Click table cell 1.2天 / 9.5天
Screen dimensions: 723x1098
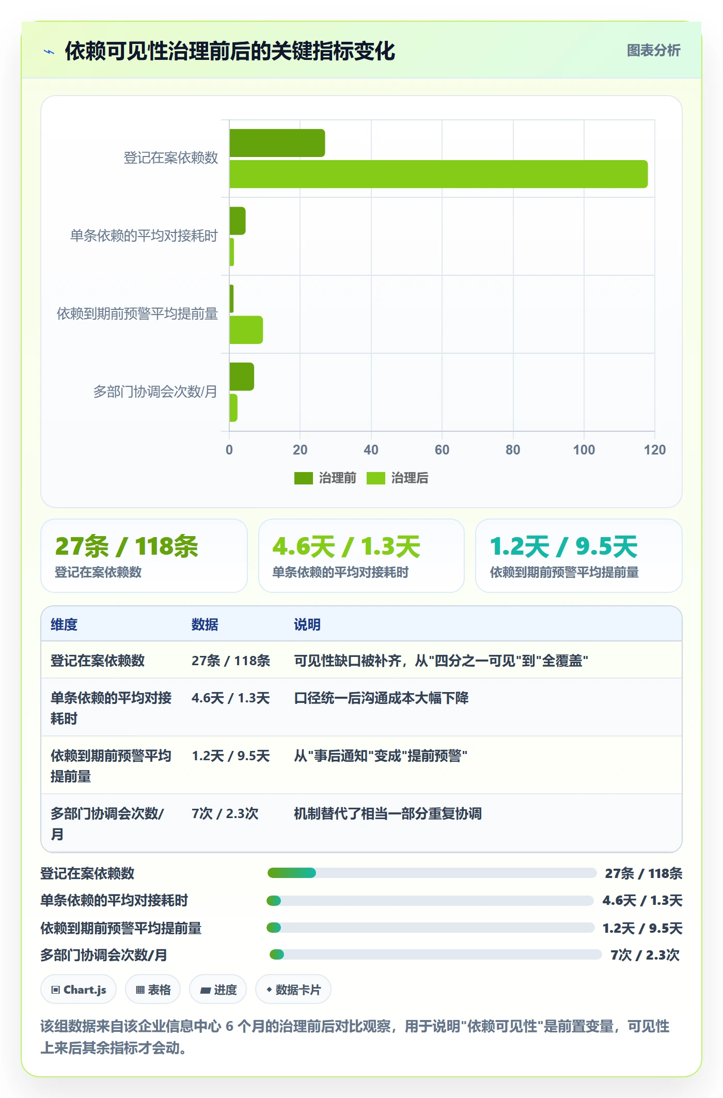(231, 756)
